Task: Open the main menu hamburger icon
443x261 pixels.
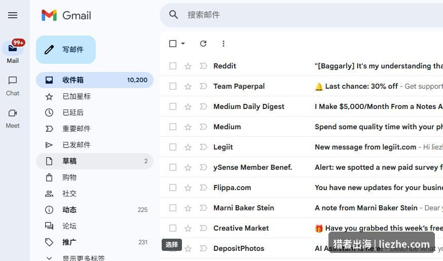Action: (13, 15)
